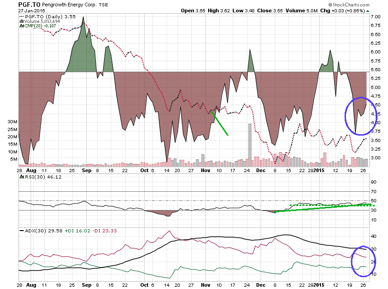The width and height of the screenshot is (388, 289).
Task: Click the RSI(30) 46.12 panel label
Action: pos(43,177)
